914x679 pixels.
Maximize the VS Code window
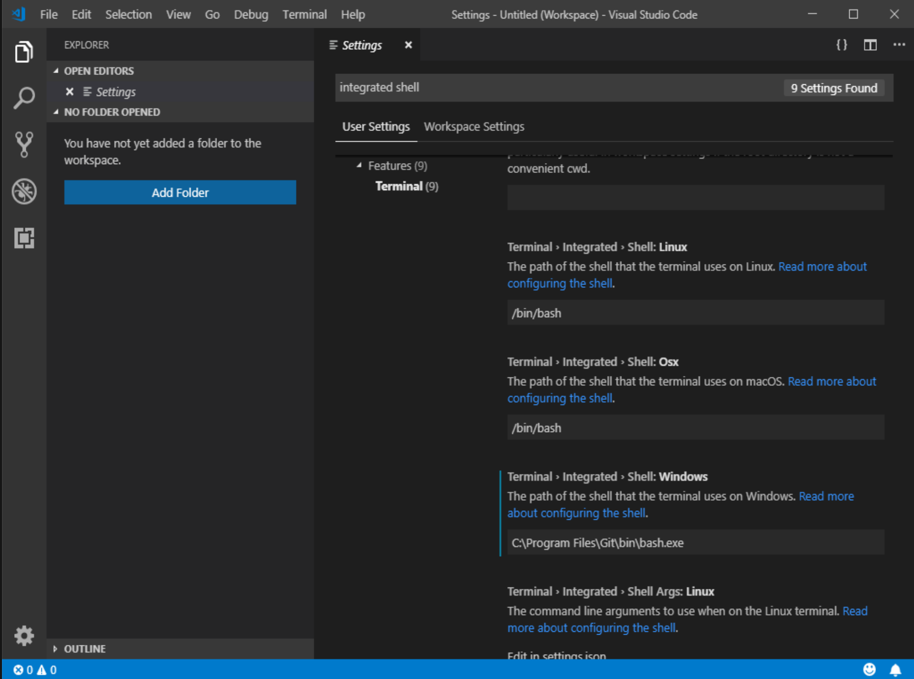(x=853, y=14)
